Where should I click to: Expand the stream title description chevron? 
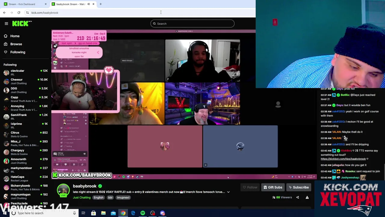tap(228, 192)
